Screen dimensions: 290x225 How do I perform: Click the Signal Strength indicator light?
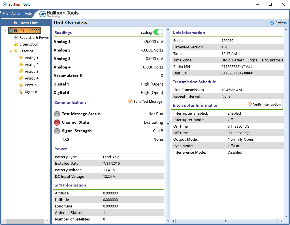(x=57, y=131)
